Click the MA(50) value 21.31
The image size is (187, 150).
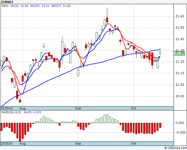click(x=45, y=6)
